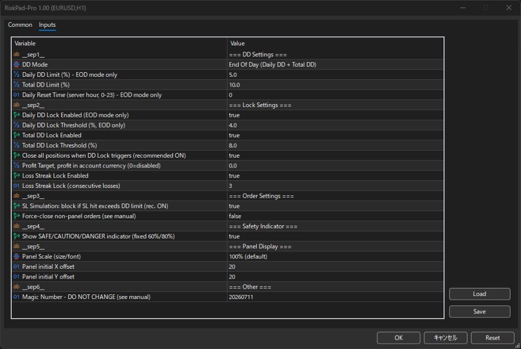
Task: Click the integer icon beside Loss Streak Lock (consecutive losses)
Action: coord(16,186)
